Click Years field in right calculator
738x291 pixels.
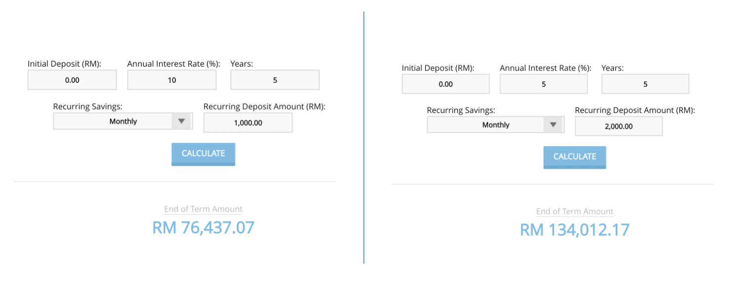[645, 84]
